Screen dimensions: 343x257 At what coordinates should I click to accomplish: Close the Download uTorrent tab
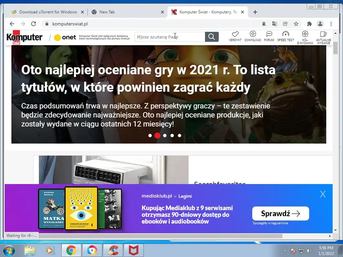tap(82, 12)
